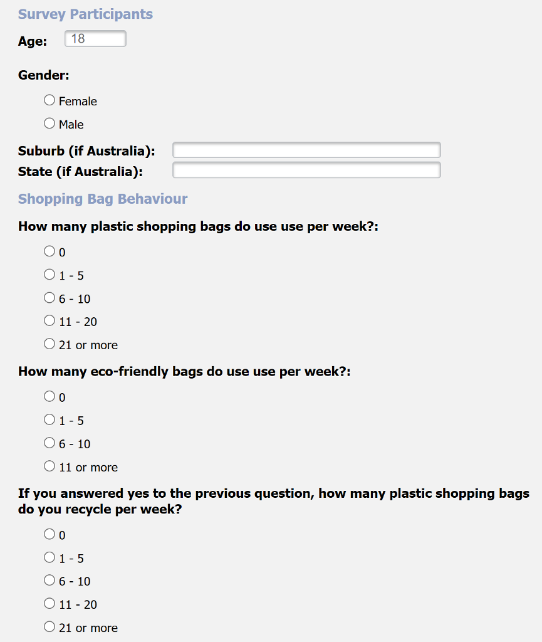Click the Suburb text field

click(x=306, y=150)
